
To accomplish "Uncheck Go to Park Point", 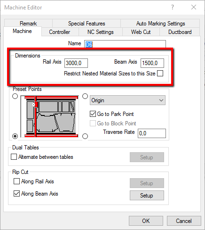I will click(x=93, y=114).
